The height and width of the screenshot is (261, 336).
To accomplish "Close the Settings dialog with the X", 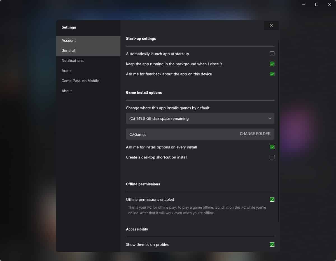I will coord(271,25).
